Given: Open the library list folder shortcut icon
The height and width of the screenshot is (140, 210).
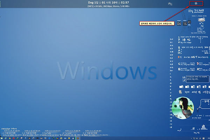Looking at the screenshot, I should pyautogui.click(x=199, y=87).
